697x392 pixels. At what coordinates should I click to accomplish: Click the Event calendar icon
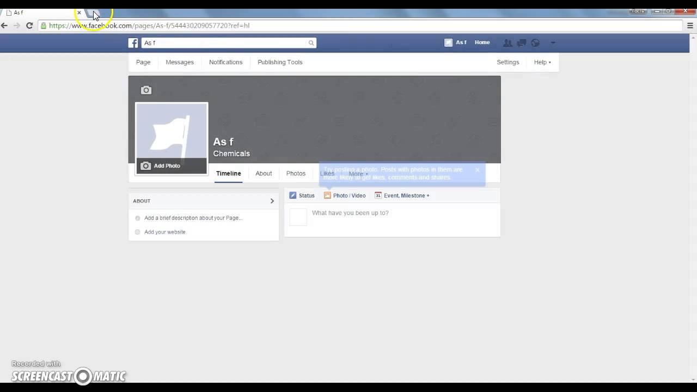click(378, 195)
